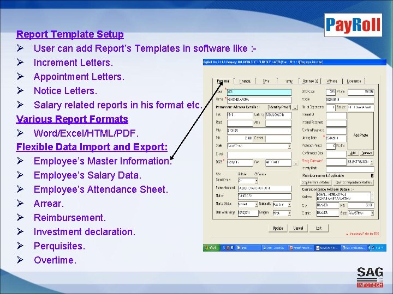
Task: Click the employee Name field
Action: (x=259, y=100)
